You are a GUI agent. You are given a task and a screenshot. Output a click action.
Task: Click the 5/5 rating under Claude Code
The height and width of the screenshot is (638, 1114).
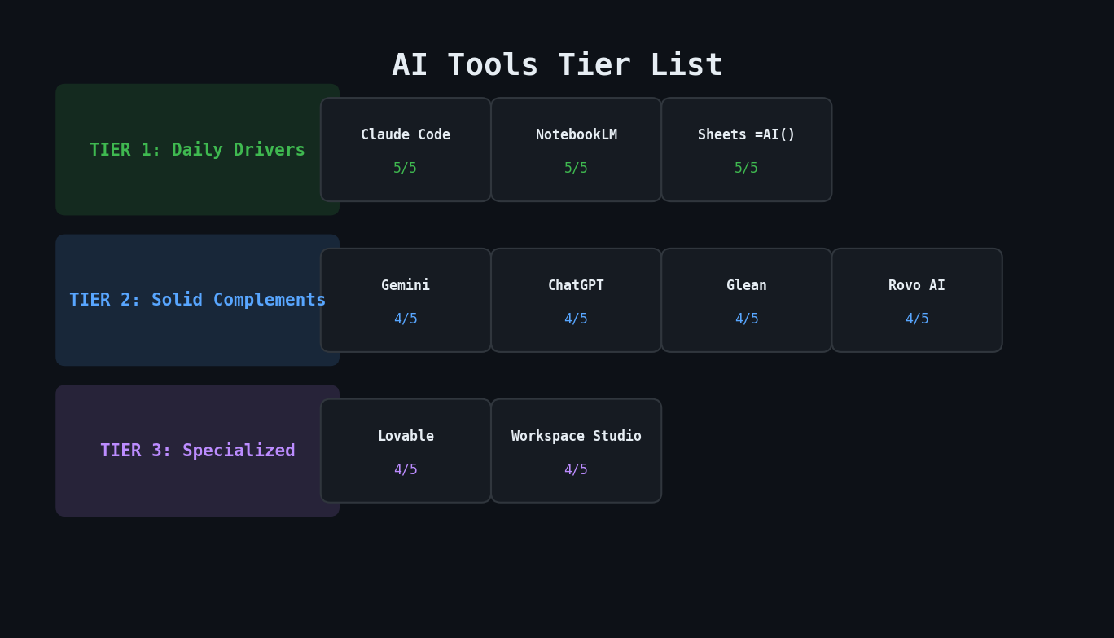[x=406, y=167]
